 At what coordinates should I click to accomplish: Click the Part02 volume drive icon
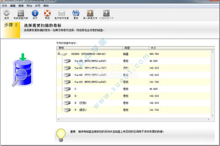coord(67,75)
